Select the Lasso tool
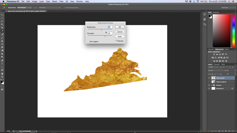This screenshot has width=237, height=133. click(2, 21)
